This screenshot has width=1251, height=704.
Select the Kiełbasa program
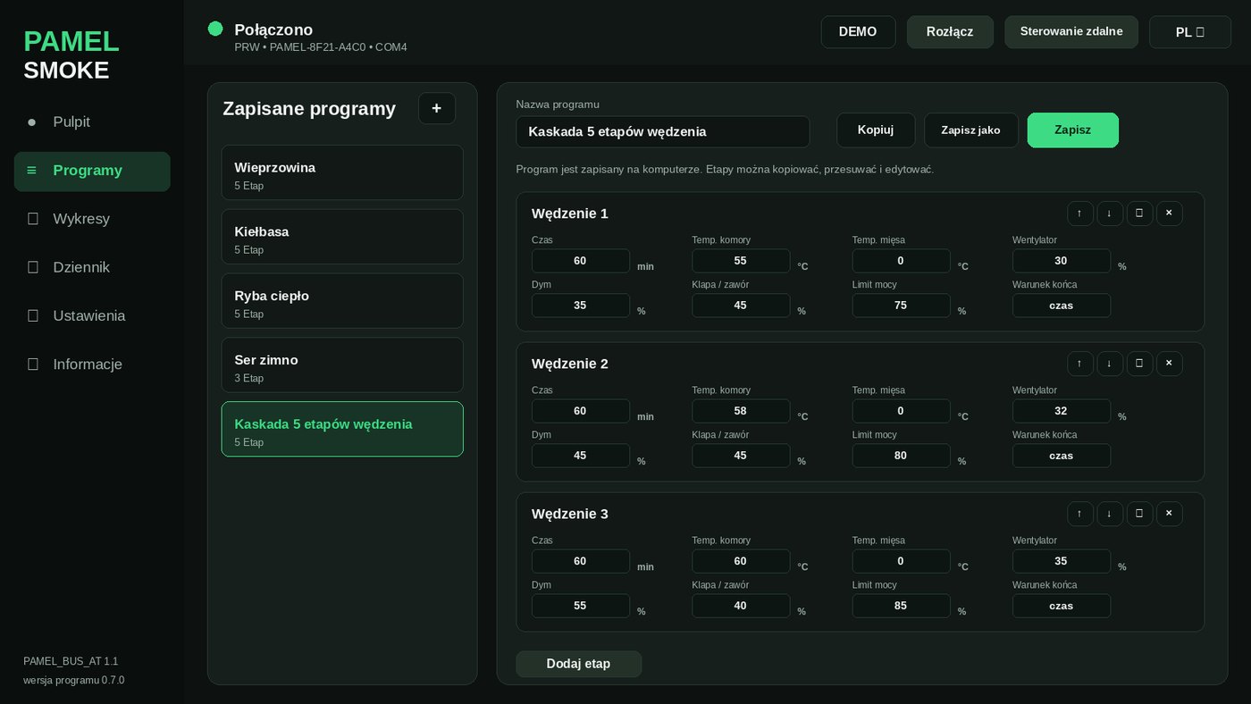(x=342, y=237)
